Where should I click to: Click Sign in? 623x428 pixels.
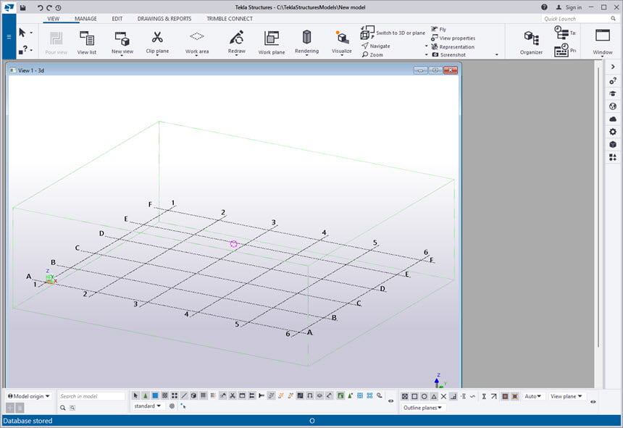[569, 7]
